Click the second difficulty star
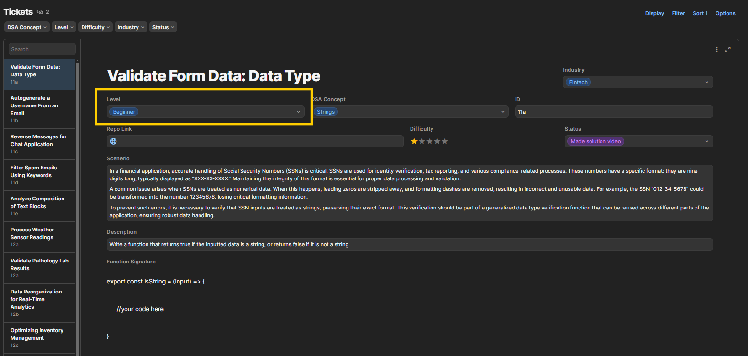 tap(422, 141)
